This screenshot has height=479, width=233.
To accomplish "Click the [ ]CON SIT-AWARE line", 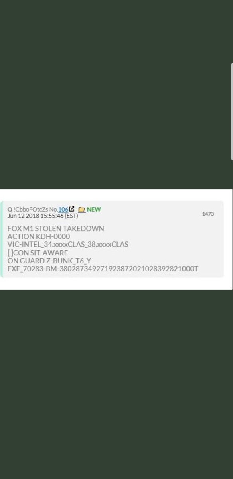I will pyautogui.click(x=38, y=253).
